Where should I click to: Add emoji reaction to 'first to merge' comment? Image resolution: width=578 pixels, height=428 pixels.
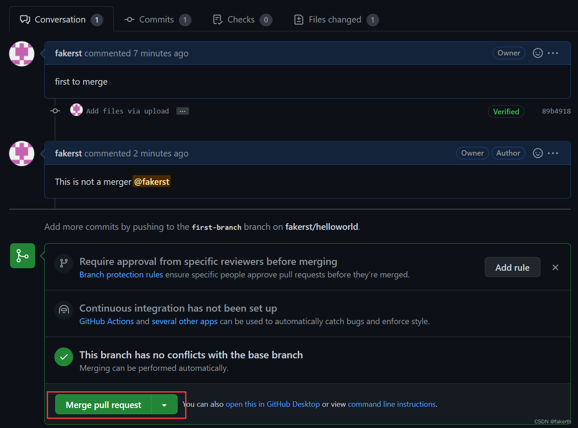point(538,53)
